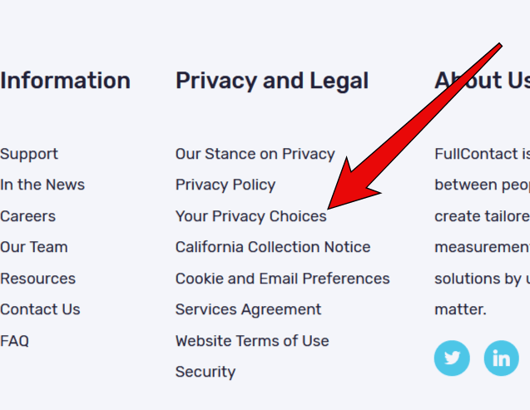The width and height of the screenshot is (530, 410).
Task: Open the Services Agreement link
Action: 249,309
